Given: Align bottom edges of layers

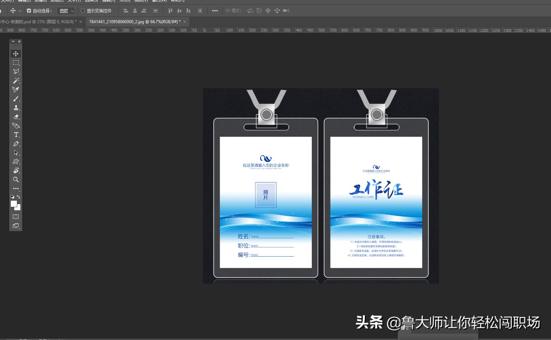Looking at the screenshot, I should point(188,11).
